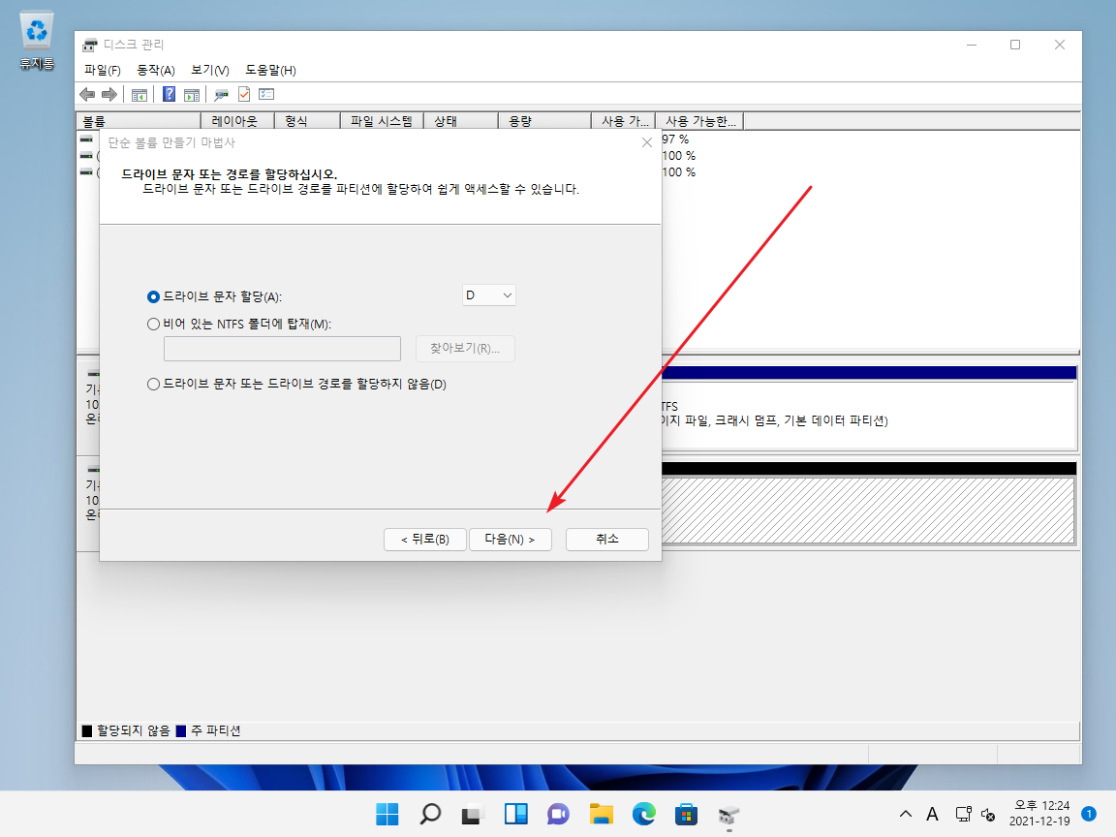
Task: Open the Recycle Bin desktop icon
Action: pyautogui.click(x=36, y=41)
